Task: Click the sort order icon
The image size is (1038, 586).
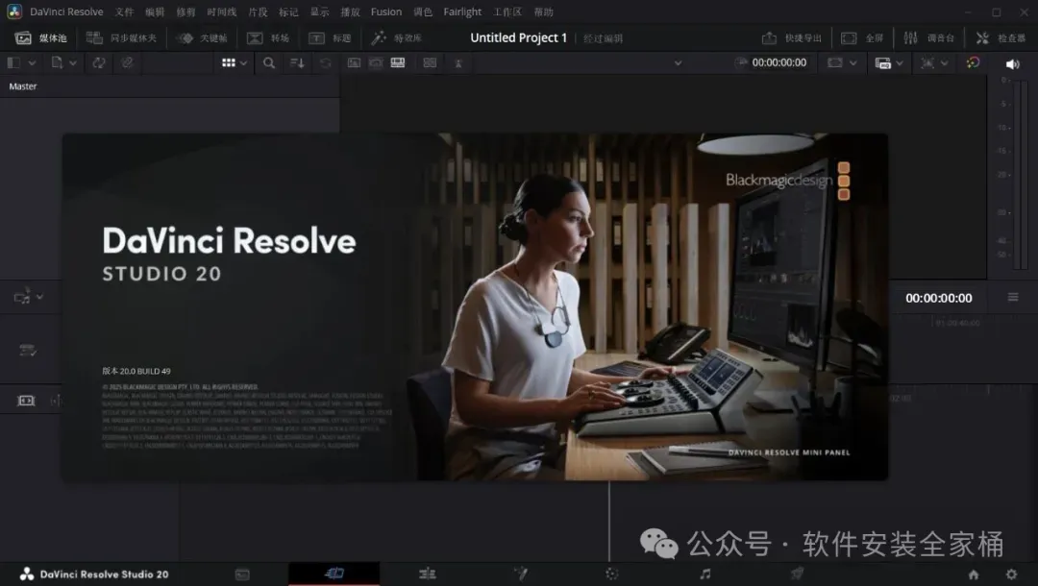Action: (297, 62)
